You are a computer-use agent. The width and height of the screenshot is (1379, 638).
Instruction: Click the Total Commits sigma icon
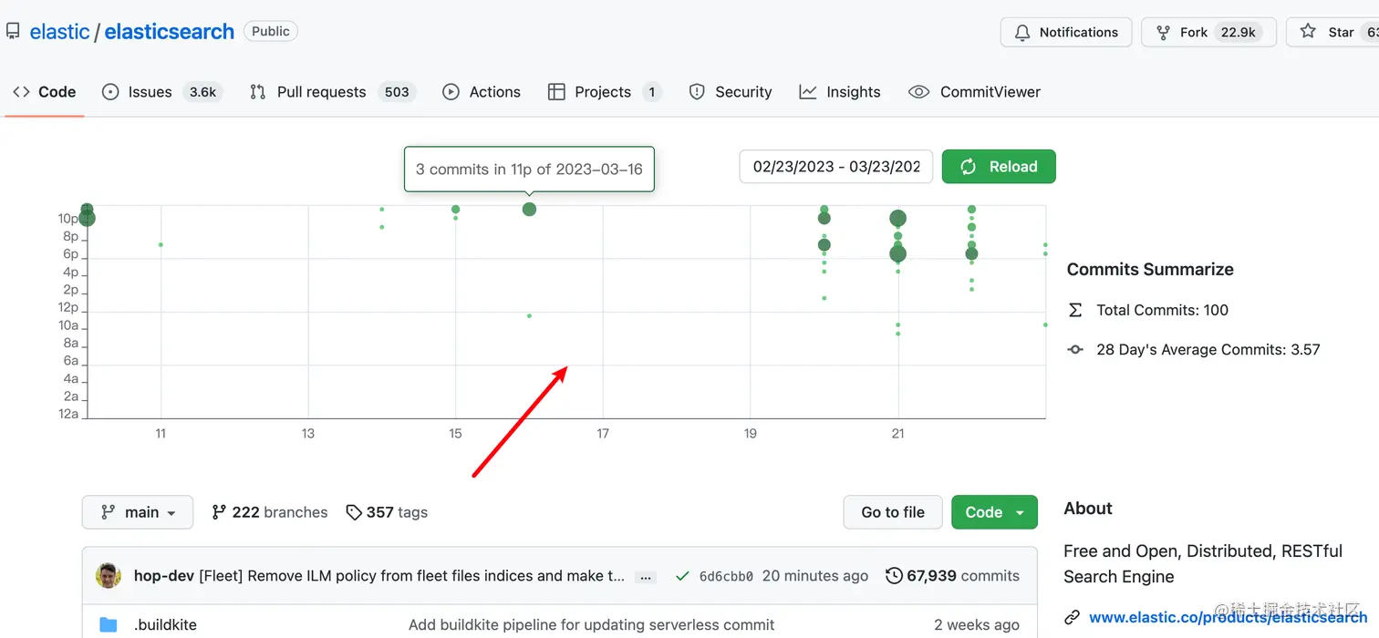tap(1075, 310)
